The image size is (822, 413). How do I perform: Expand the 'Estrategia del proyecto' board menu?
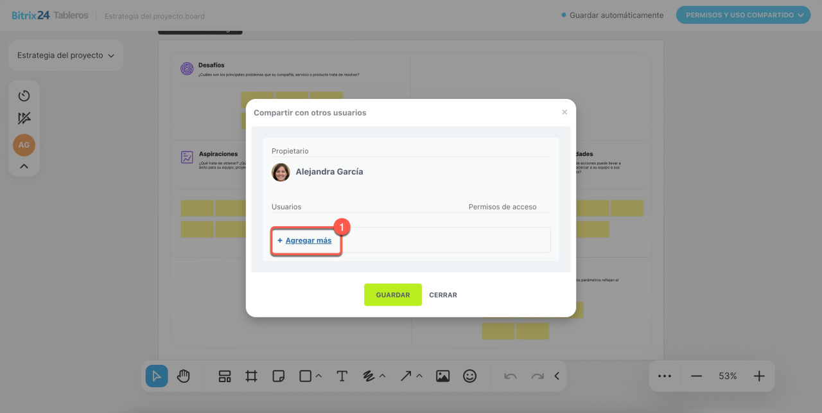click(x=66, y=55)
